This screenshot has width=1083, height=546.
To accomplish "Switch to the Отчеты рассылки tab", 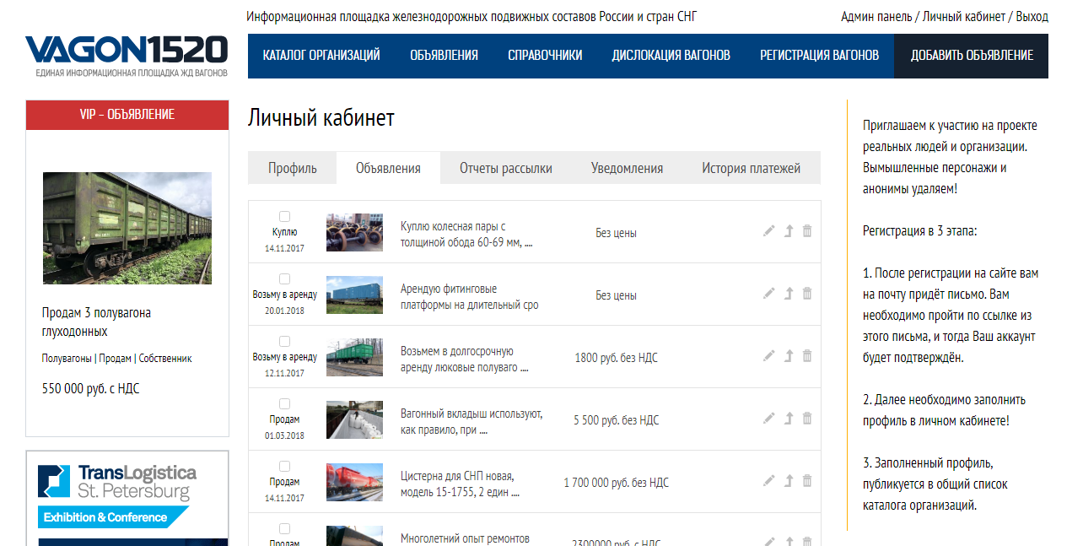I will click(506, 168).
